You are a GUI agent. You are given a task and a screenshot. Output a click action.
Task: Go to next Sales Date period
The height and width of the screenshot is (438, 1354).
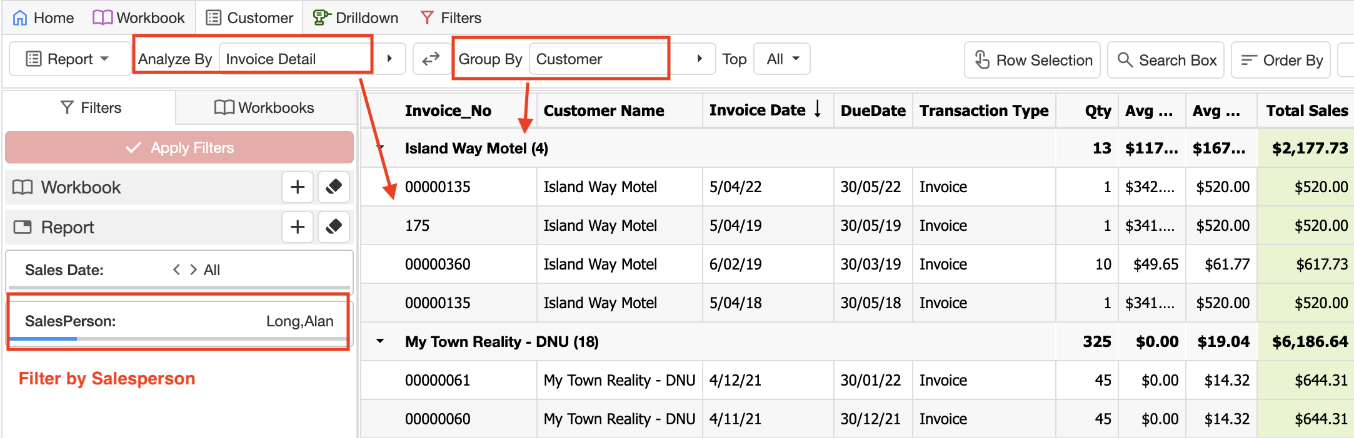tap(193, 270)
